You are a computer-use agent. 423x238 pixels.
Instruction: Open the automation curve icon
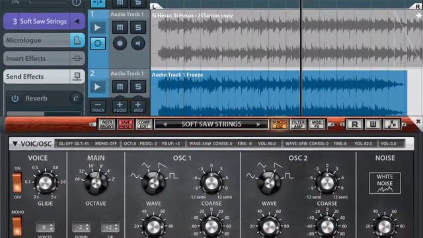point(391,124)
